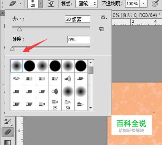The width and height of the screenshot is (162, 145).
Task: Select the airbrush preset labeled 50
Action: point(68,105)
